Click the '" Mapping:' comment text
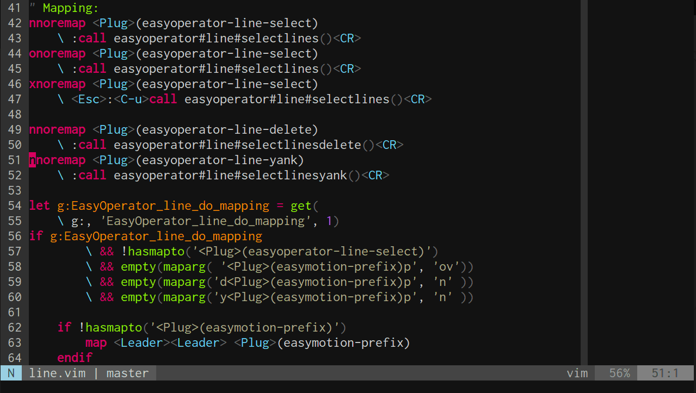696x393 pixels. (64, 8)
